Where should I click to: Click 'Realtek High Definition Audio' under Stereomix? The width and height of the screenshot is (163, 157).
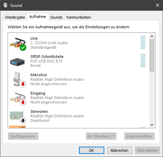57,116
